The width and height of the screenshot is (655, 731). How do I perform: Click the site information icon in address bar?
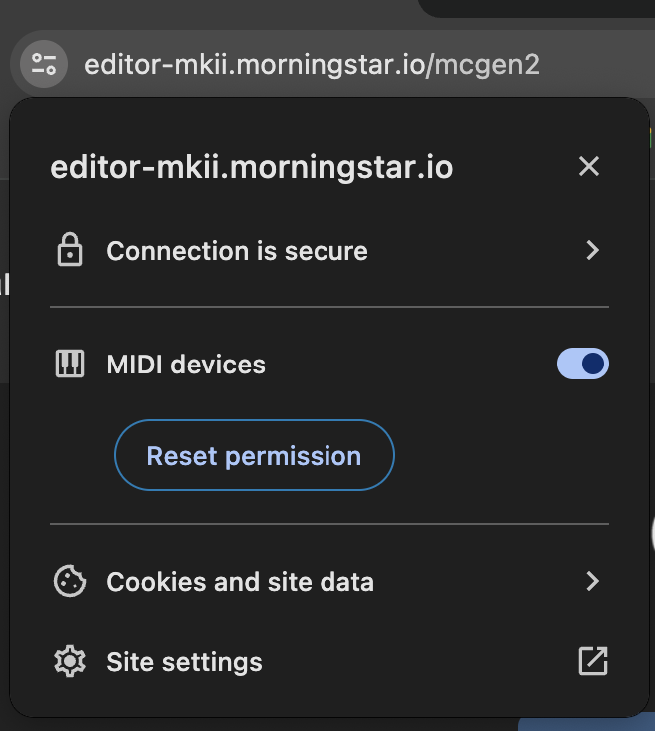[x=43, y=65]
